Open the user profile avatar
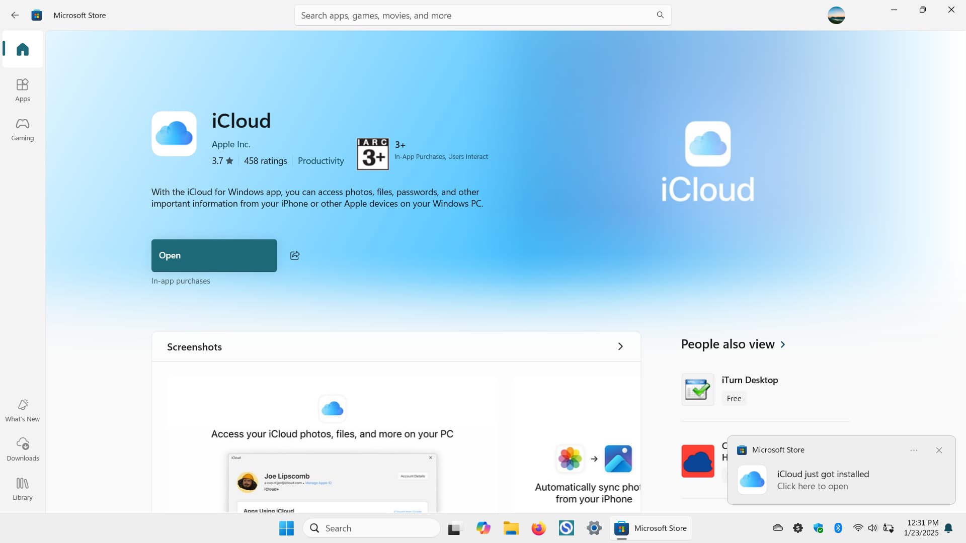Viewport: 966px width, 543px height. (x=836, y=15)
